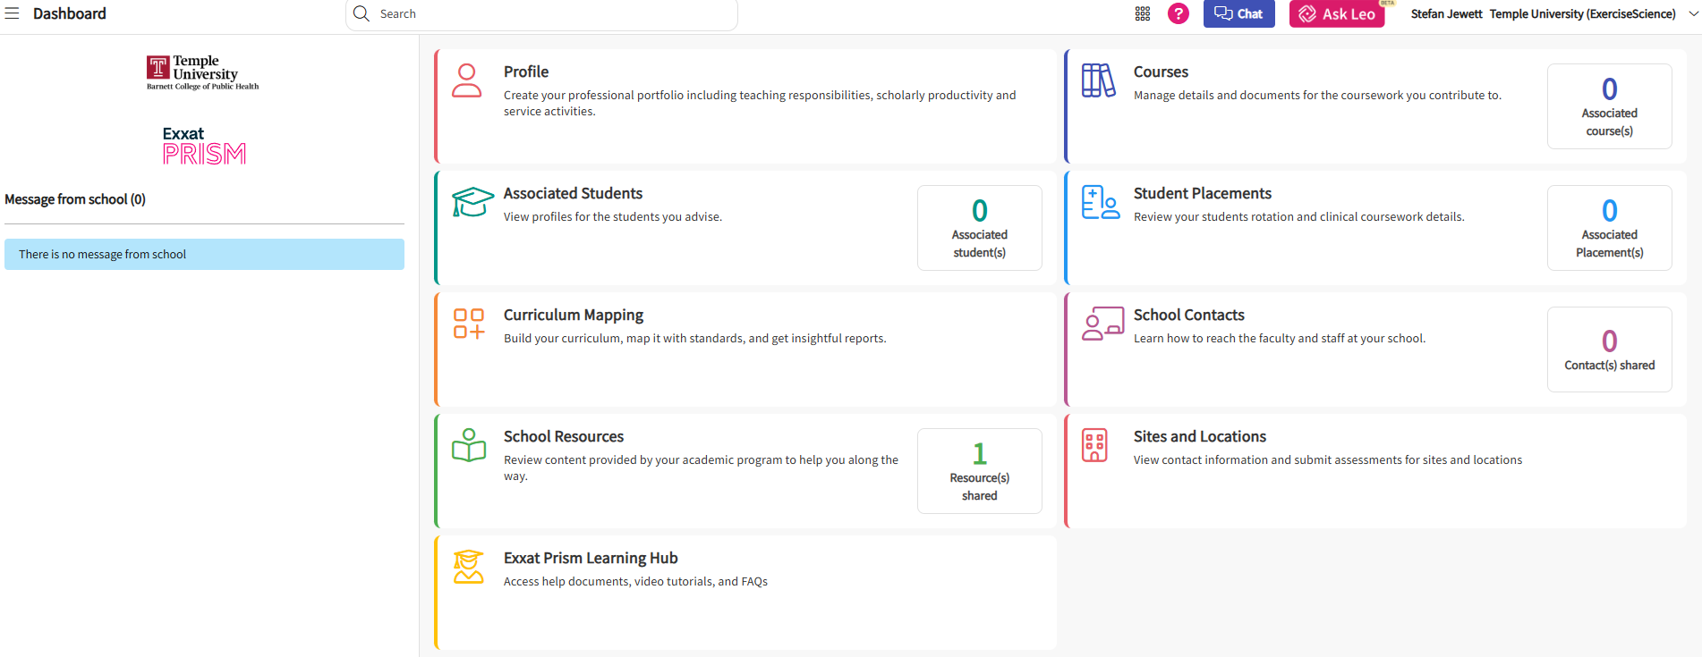The height and width of the screenshot is (657, 1702).
Task: Open the Exxat Prism Learning Hub title
Action: [x=591, y=558]
